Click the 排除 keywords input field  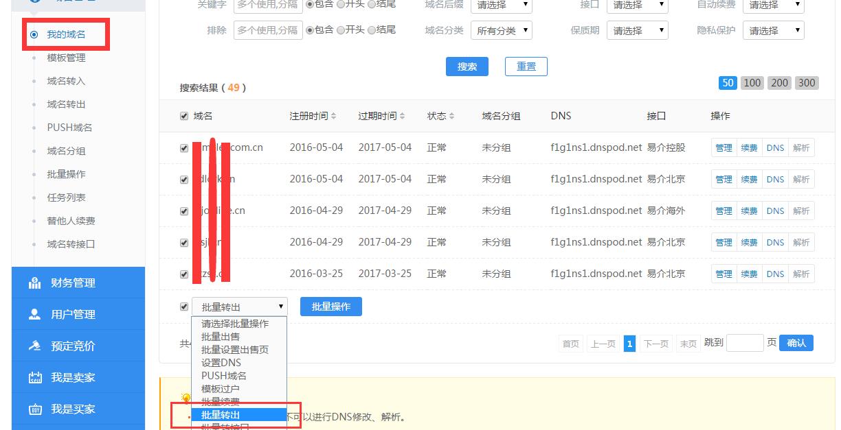[268, 30]
